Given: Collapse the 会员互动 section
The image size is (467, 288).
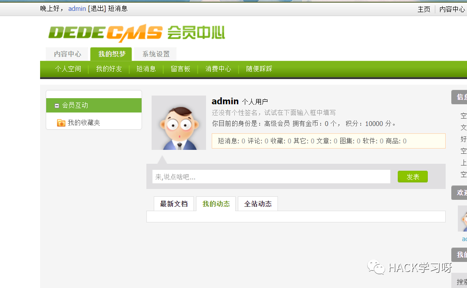Looking at the screenshot, I should [x=57, y=106].
